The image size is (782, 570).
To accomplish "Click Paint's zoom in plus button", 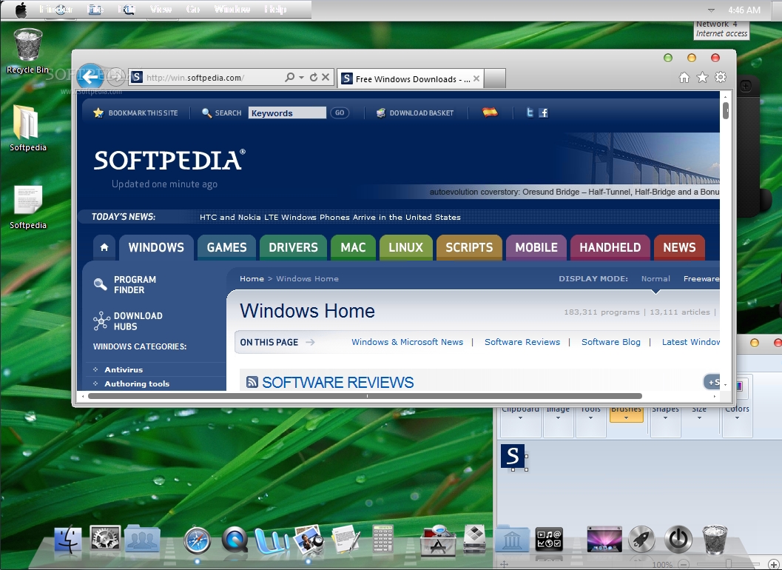I will coord(773,565).
